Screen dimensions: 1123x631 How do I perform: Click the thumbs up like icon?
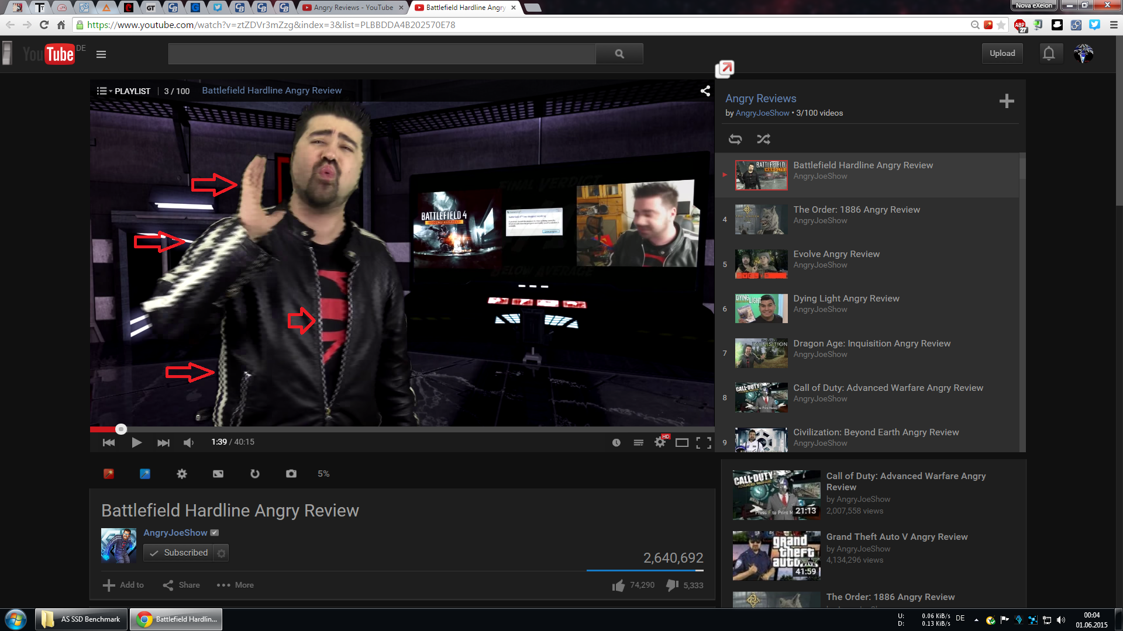(x=618, y=585)
